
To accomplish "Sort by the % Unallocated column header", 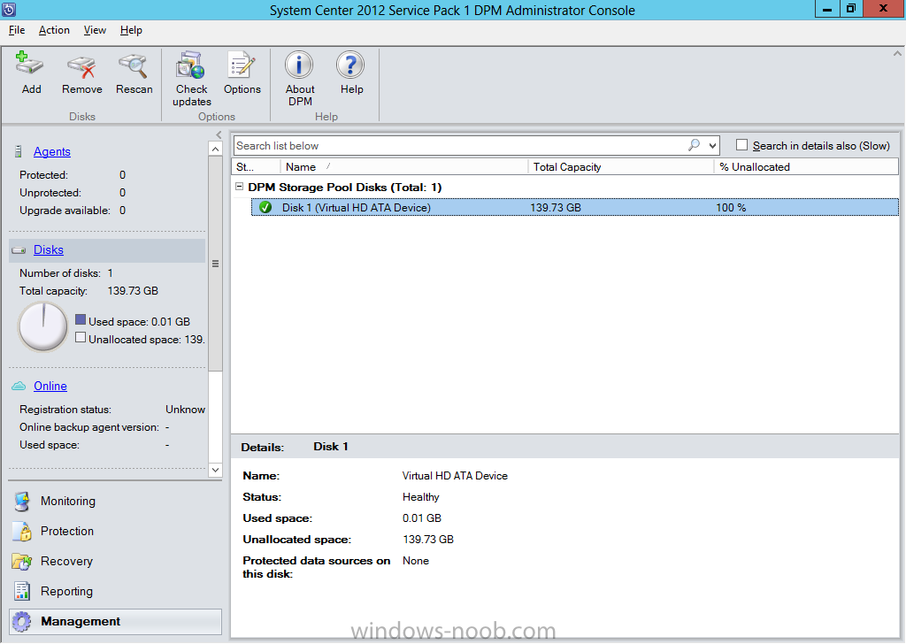I will coord(807,167).
